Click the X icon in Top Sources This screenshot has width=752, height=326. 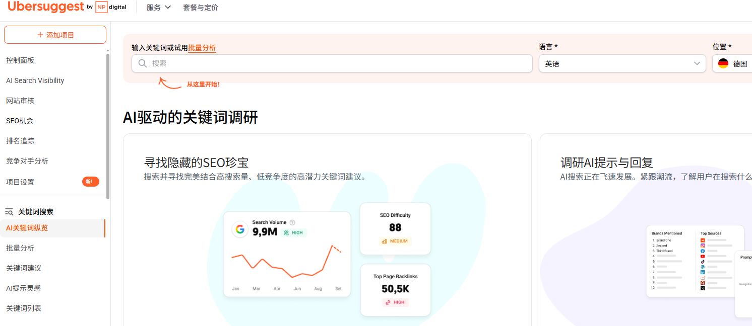click(x=703, y=288)
